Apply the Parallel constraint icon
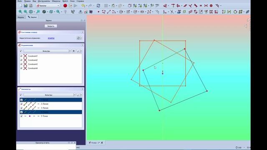Viewport: 267px width, 150px height. 185,5
